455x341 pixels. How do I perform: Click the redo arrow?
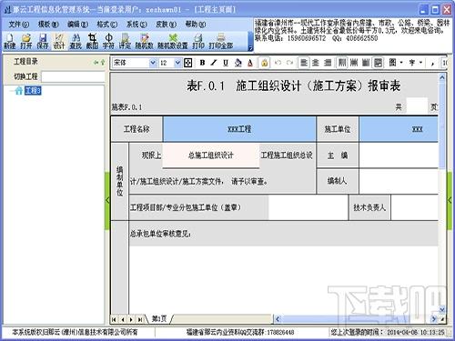[289, 63]
